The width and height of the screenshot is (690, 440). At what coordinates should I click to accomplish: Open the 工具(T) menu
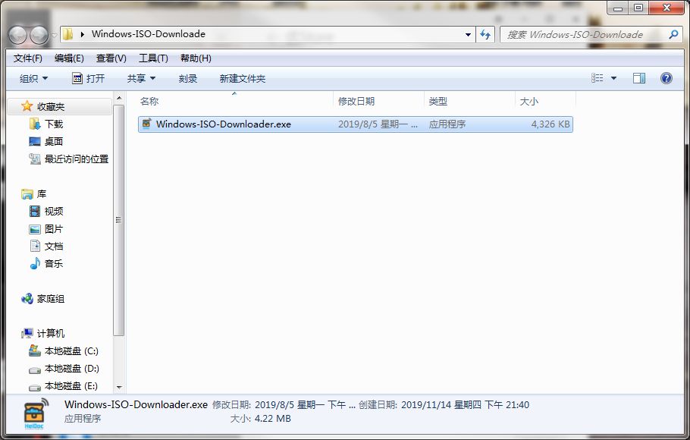point(154,58)
